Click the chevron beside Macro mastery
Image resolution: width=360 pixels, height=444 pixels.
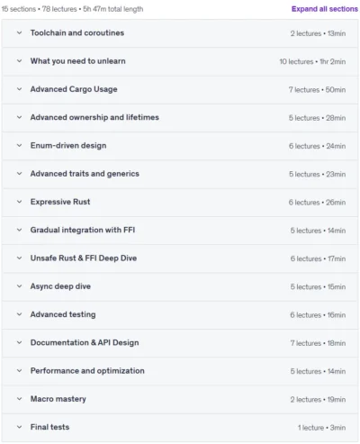click(20, 399)
